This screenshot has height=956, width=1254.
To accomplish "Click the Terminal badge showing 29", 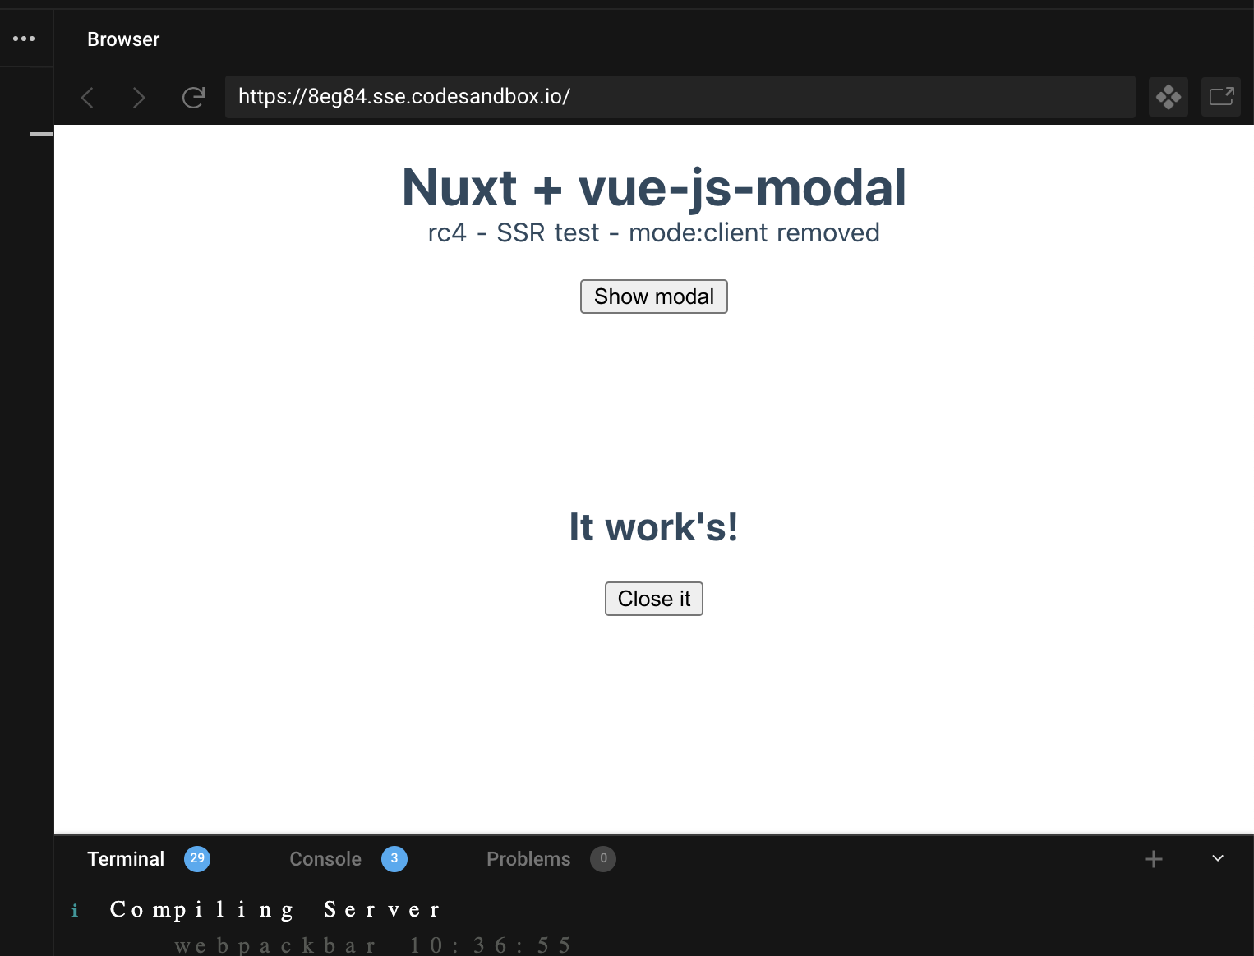I will click(x=197, y=859).
